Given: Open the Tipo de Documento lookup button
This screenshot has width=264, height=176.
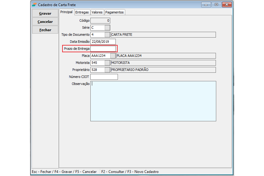Looking at the screenshot, I should pyautogui.click(x=107, y=35).
